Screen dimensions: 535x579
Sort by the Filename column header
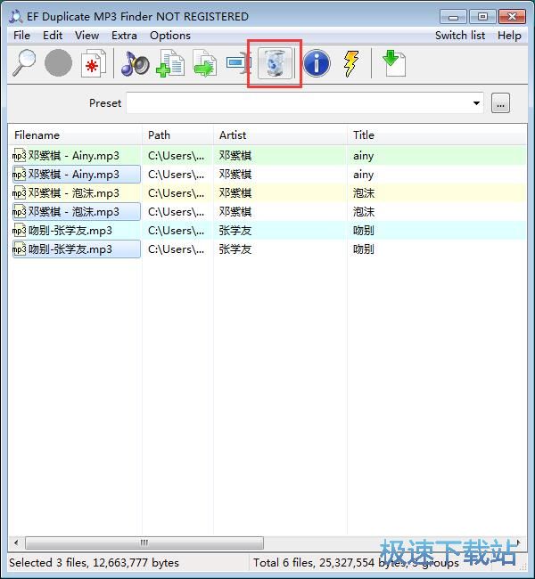click(x=75, y=135)
